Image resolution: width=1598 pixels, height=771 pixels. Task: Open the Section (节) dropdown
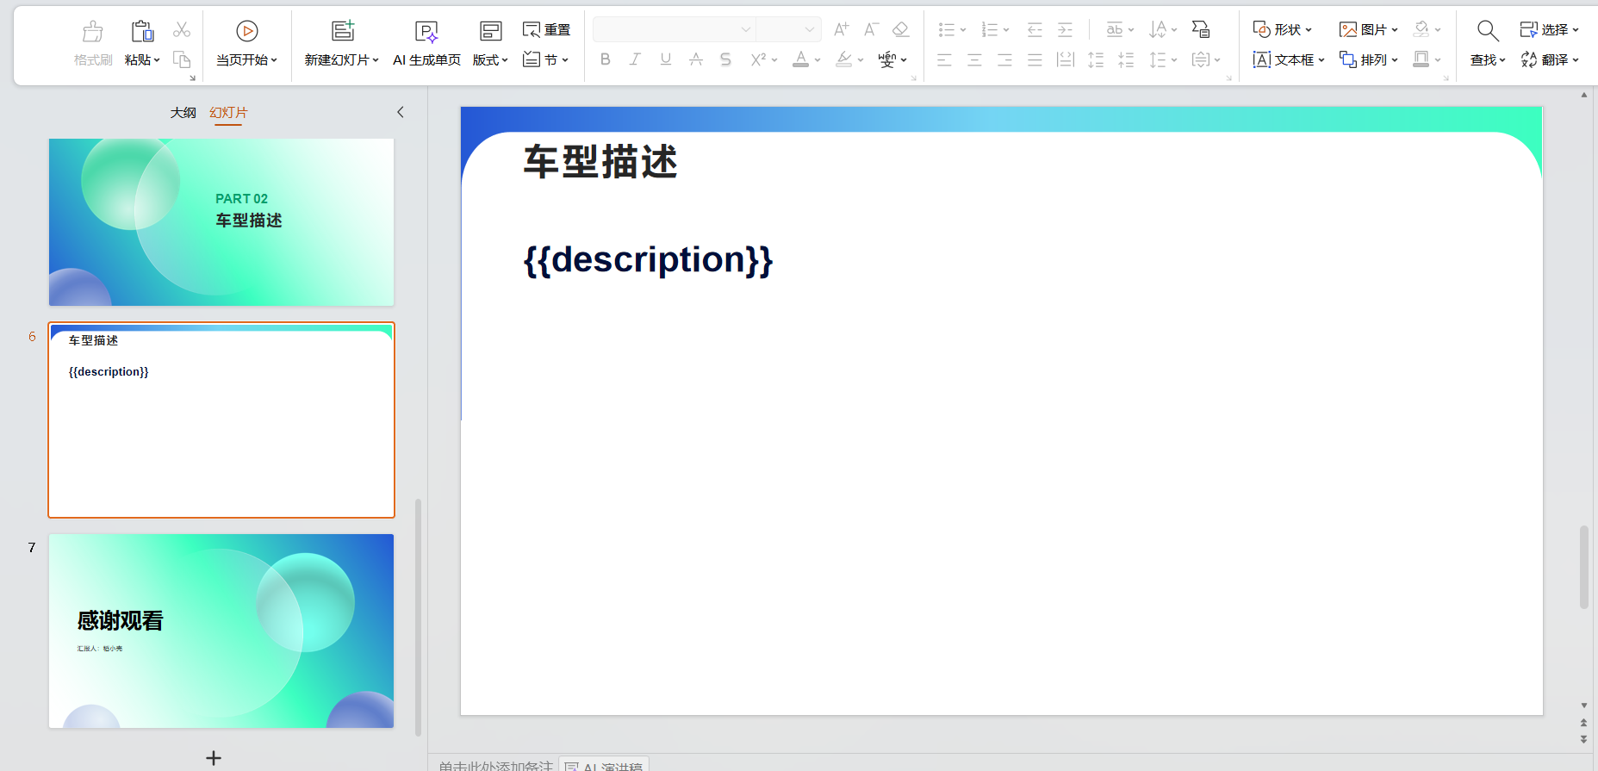coord(546,59)
